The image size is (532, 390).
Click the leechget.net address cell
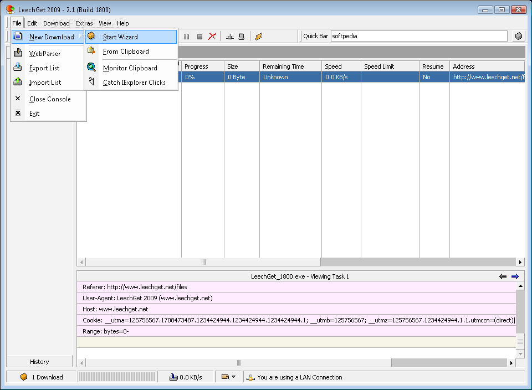(x=487, y=77)
